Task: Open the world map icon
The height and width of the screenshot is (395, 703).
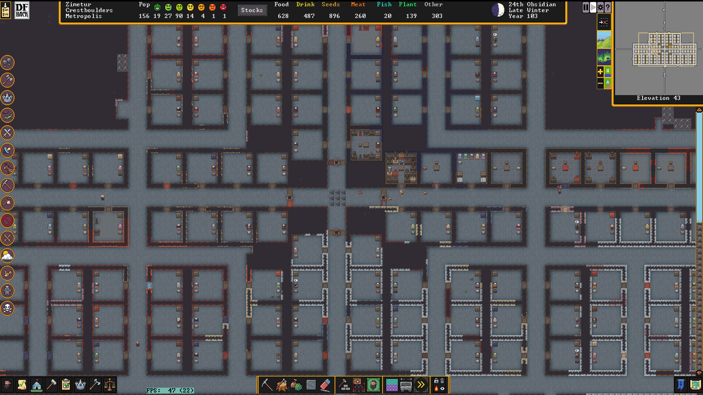Action: pos(695,385)
